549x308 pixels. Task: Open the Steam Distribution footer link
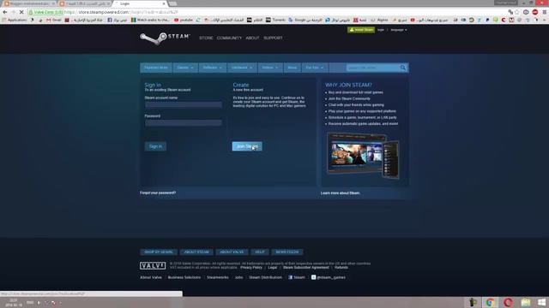point(265,277)
